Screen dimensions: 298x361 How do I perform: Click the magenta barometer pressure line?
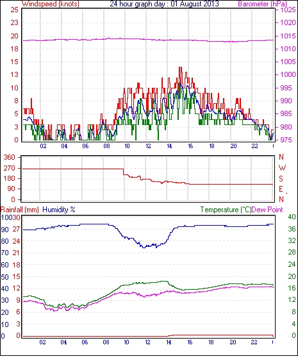coord(147,40)
